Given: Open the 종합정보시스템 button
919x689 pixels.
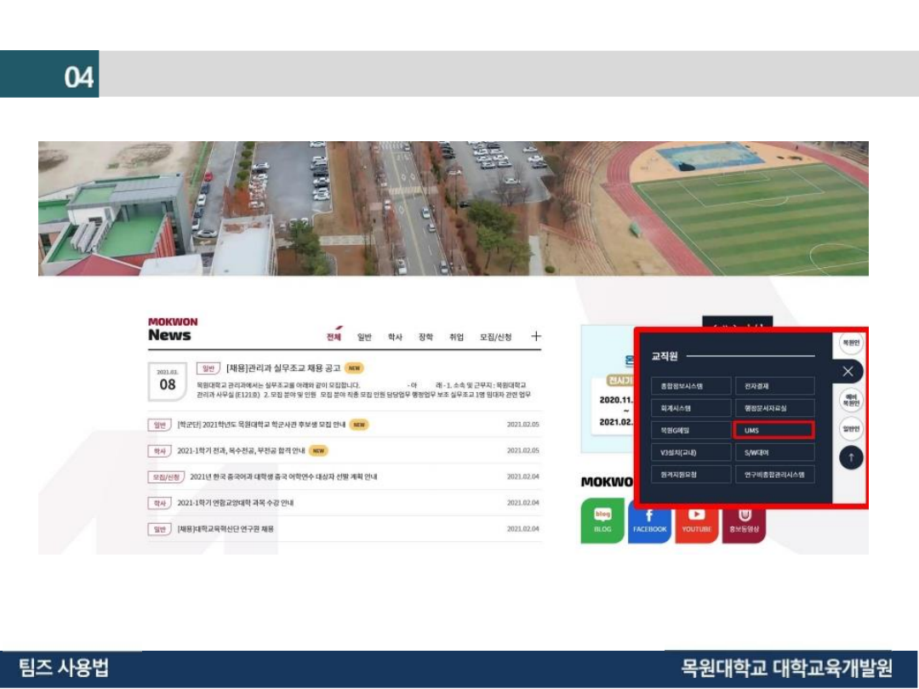Looking at the screenshot, I should 690,386.
